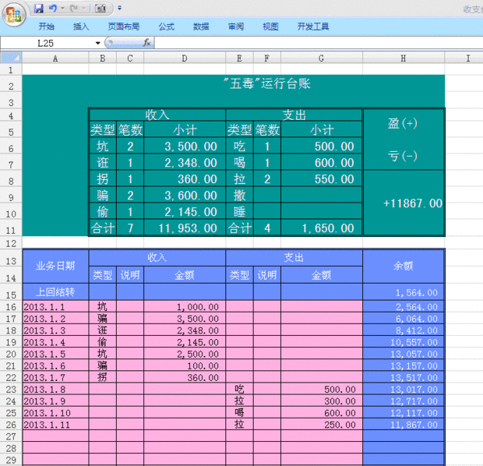
Task: Click the Undo arrow icon
Action: pyautogui.click(x=52, y=8)
